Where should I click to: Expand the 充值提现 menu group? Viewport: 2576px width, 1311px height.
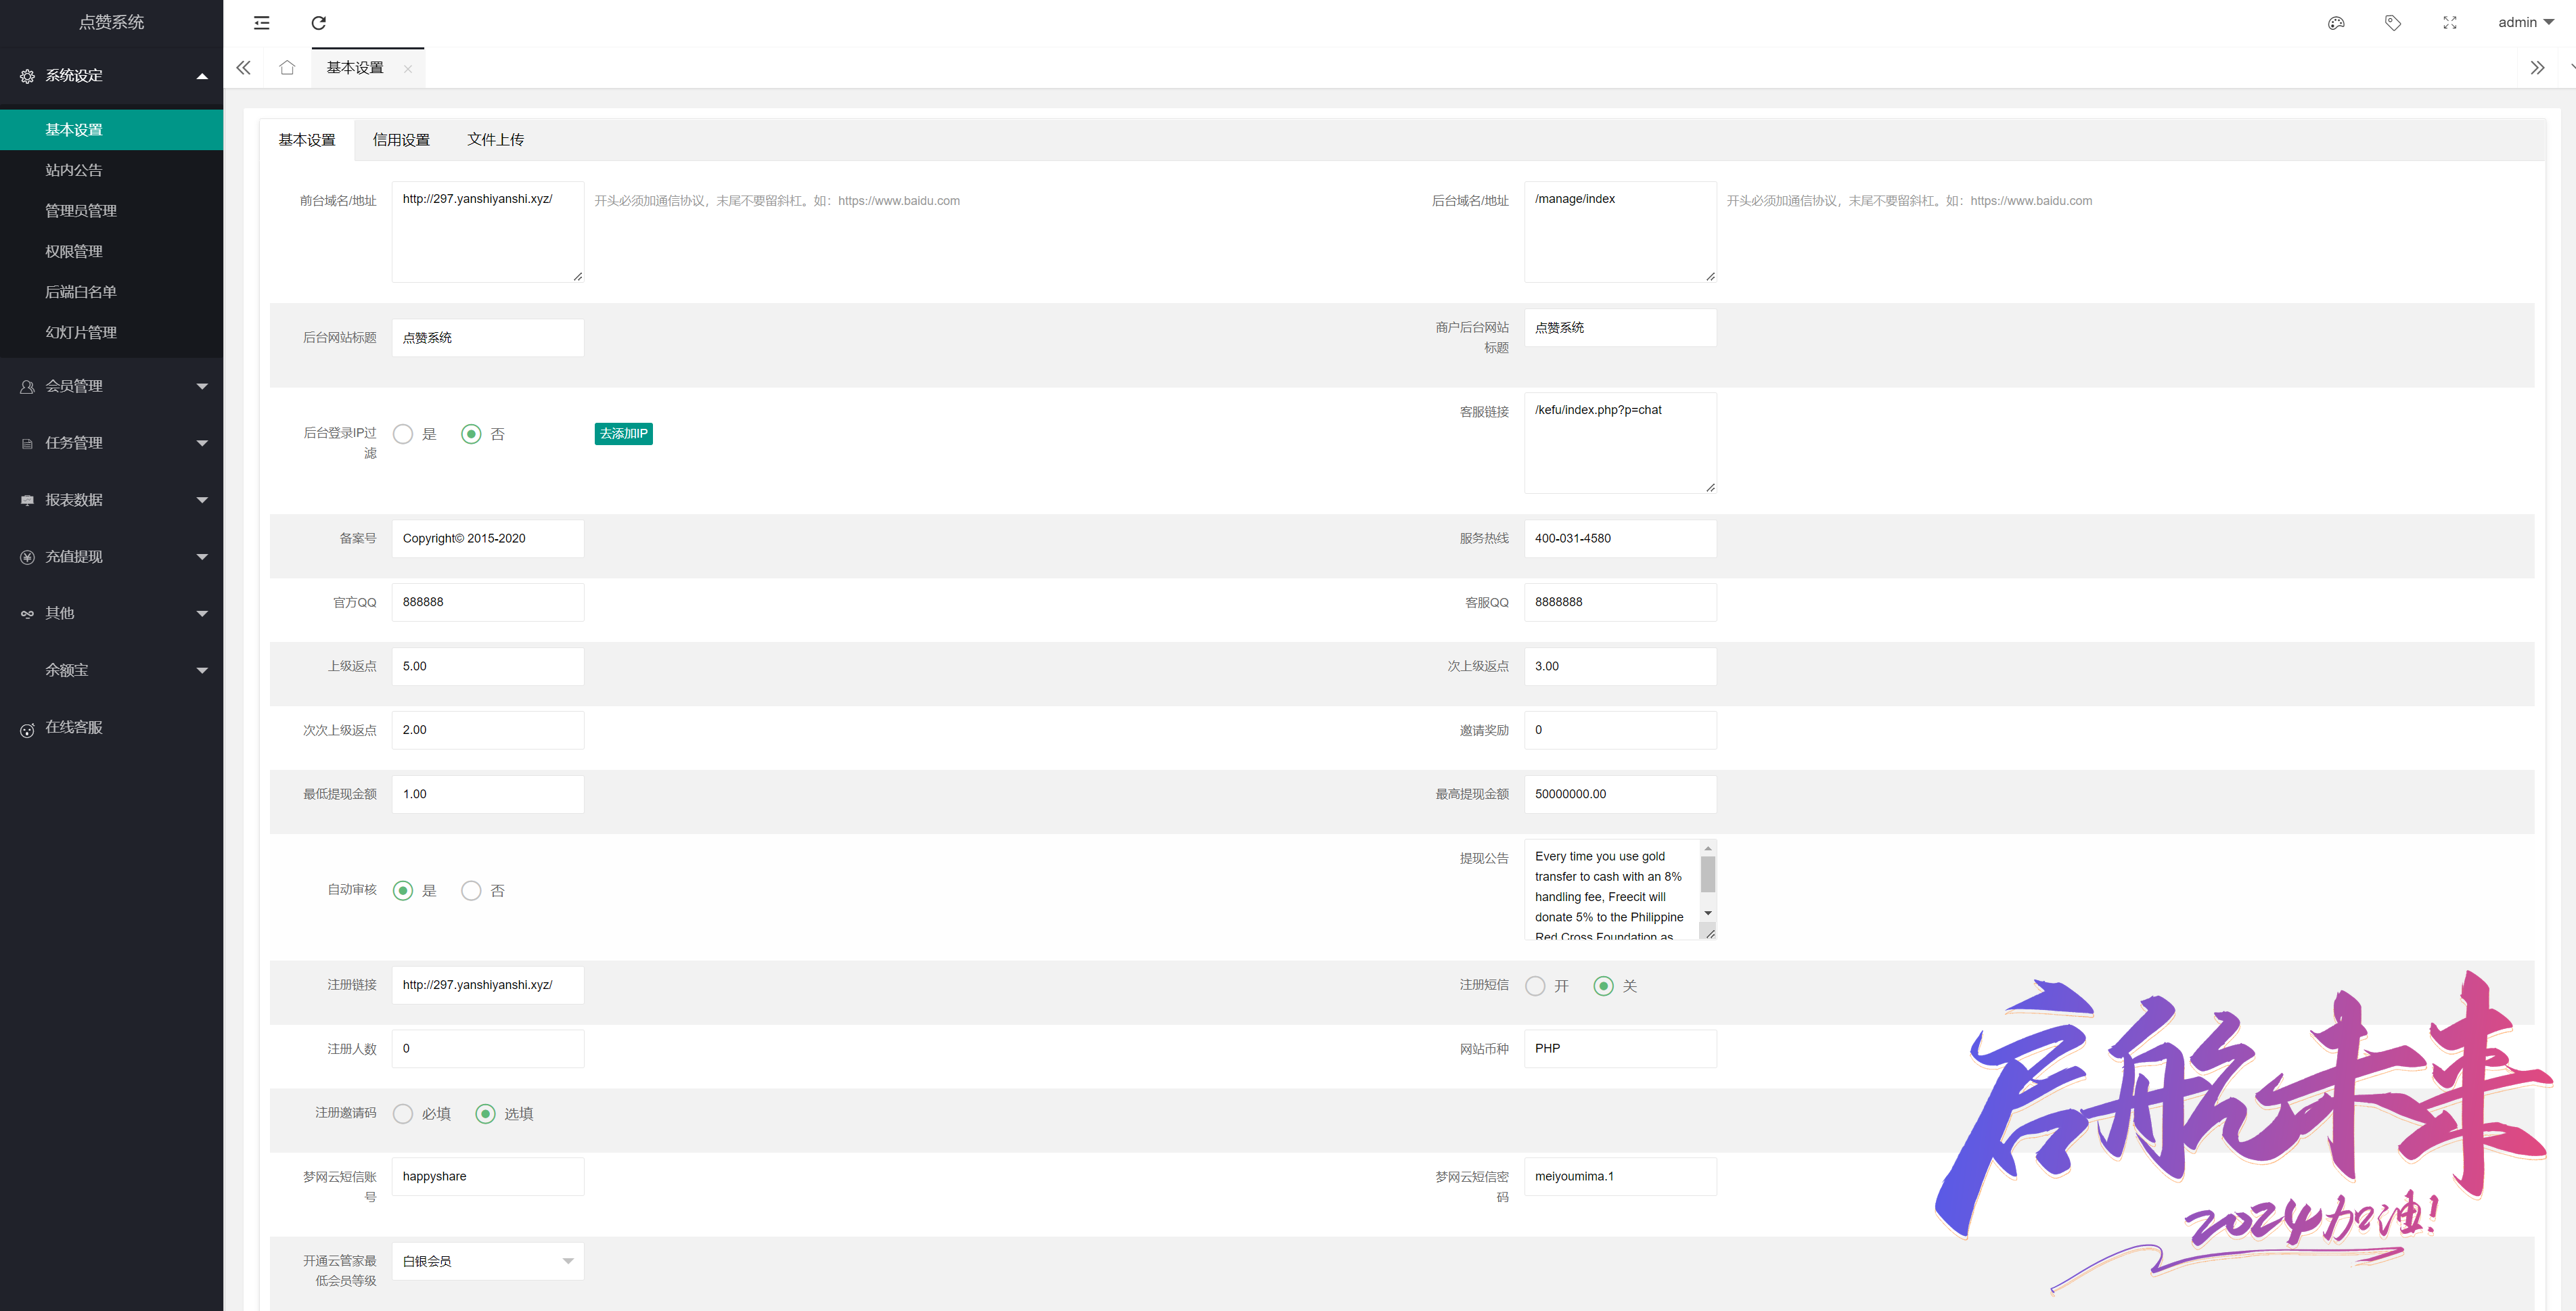(202, 557)
